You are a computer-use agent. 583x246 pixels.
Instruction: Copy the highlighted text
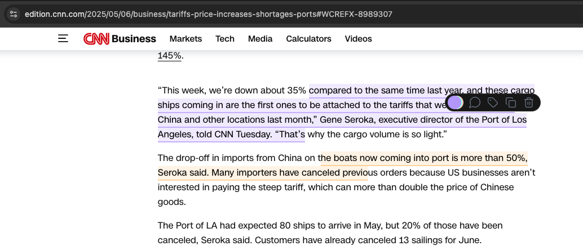coord(511,102)
